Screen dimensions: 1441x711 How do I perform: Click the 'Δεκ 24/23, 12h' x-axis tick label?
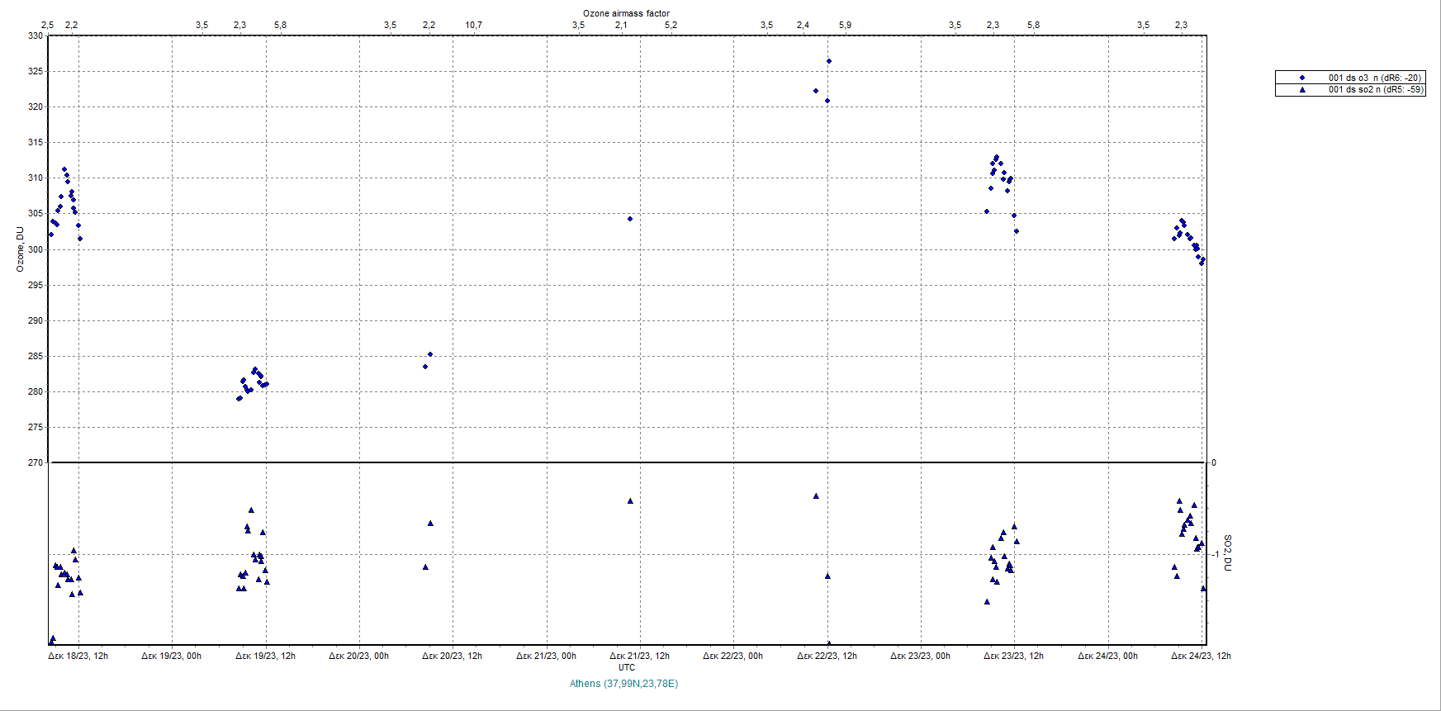click(1201, 656)
